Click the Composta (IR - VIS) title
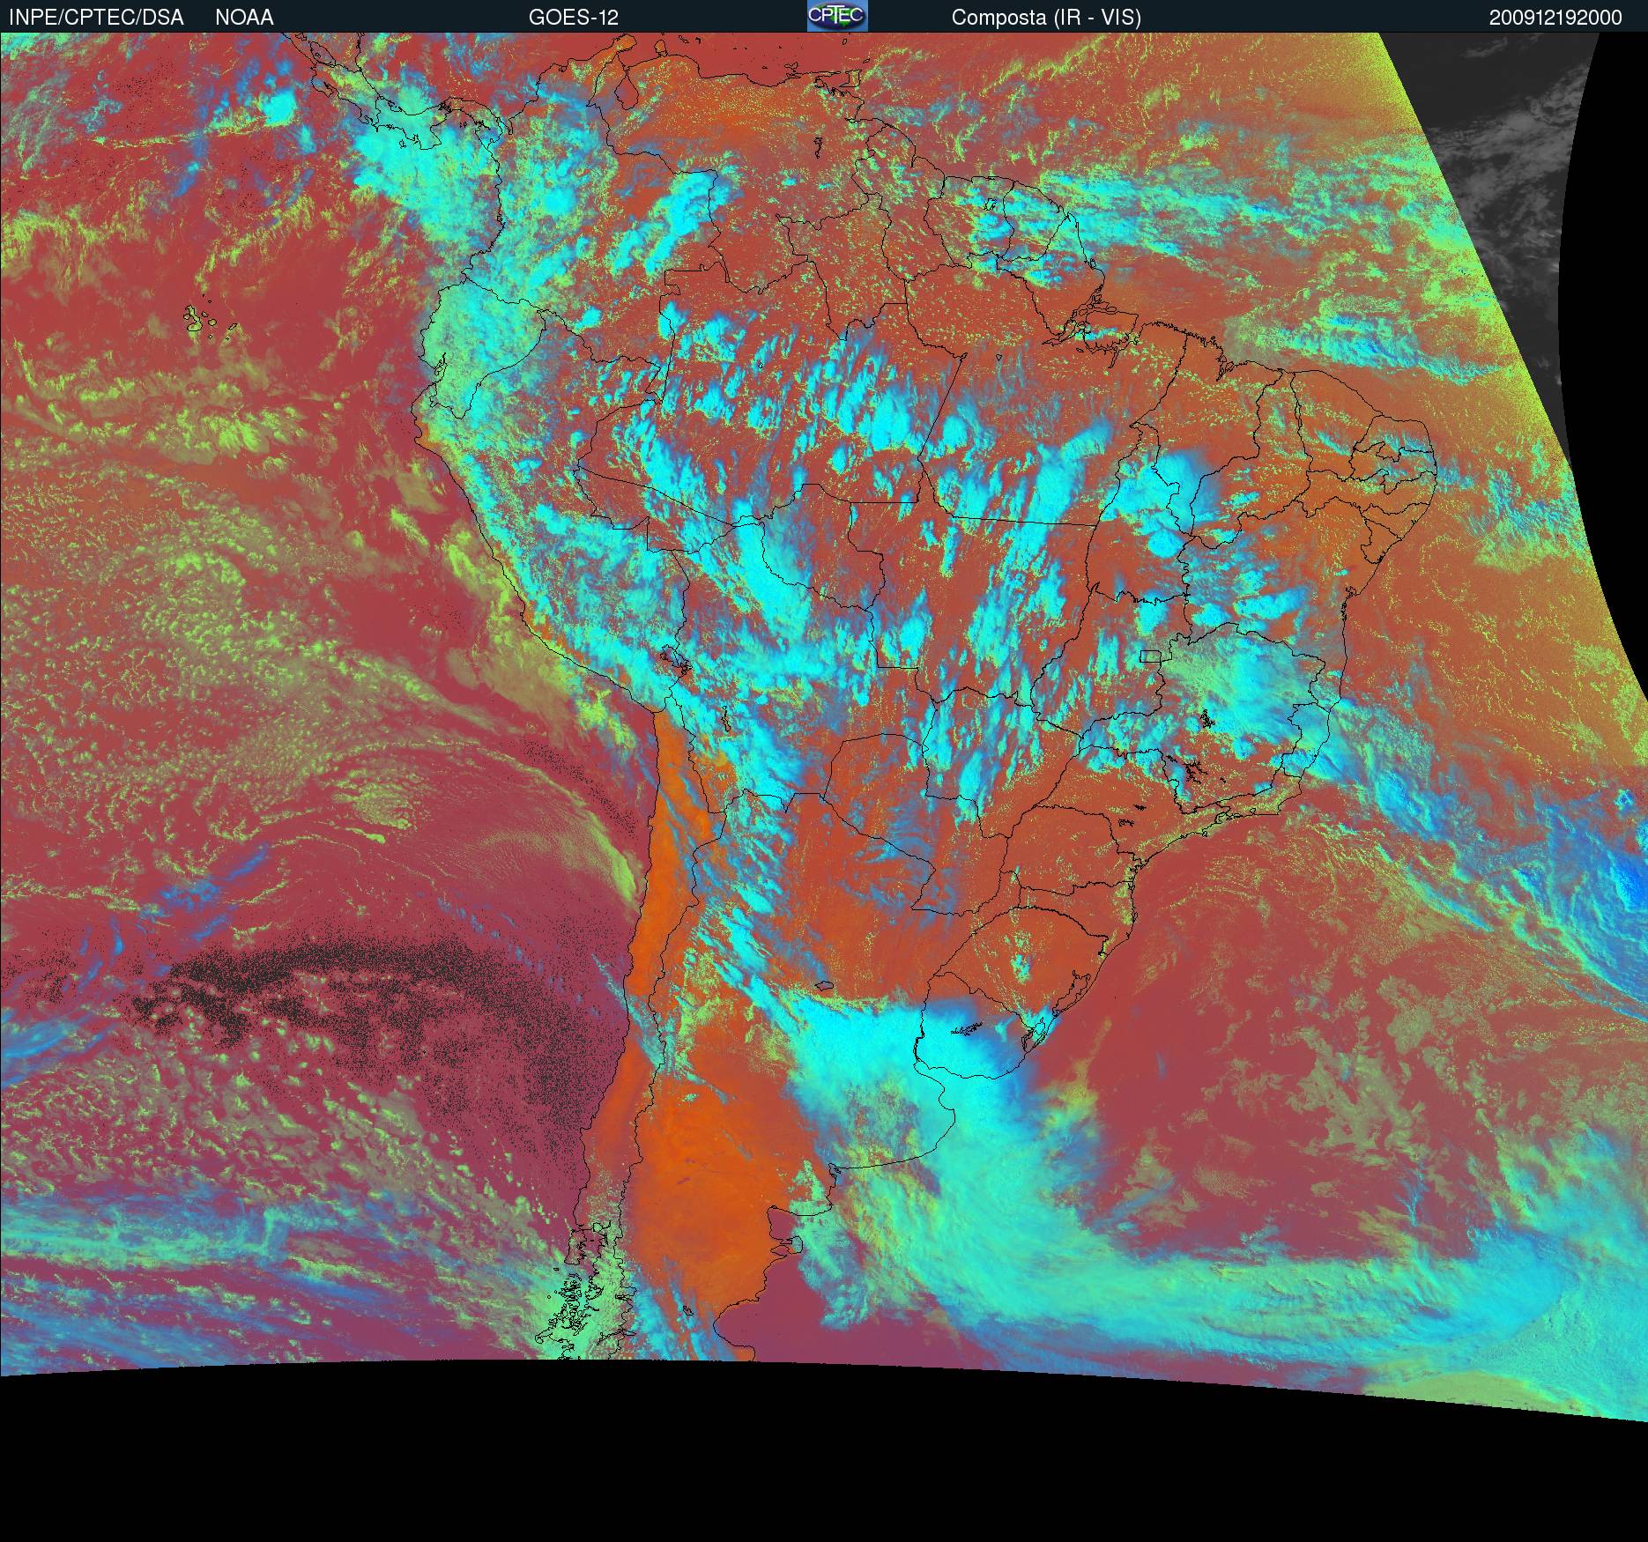This screenshot has width=1648, height=1542. coord(1045,18)
